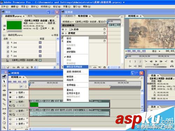The image size is (175, 131).
Task: Play the project preview thumbnail clip
Action: 4,29
